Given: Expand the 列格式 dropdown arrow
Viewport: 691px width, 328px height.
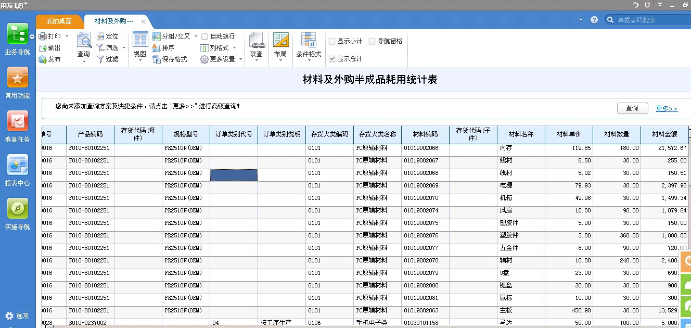Looking at the screenshot, I should (234, 48).
